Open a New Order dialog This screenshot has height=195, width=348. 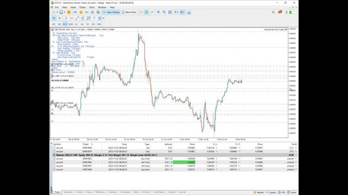[x=129, y=12]
